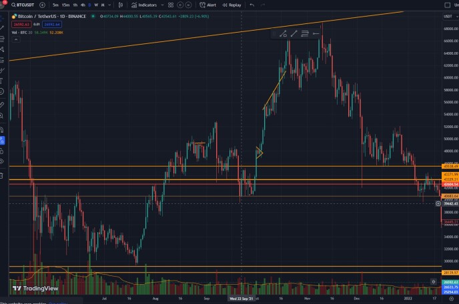459x304 pixels.
Task: Select the Text tool in the sidebar
Action: [2, 81]
